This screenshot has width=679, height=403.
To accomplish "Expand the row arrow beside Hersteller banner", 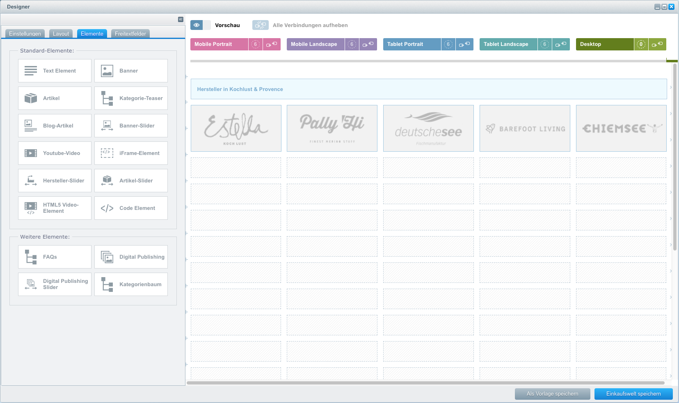I will (x=671, y=87).
